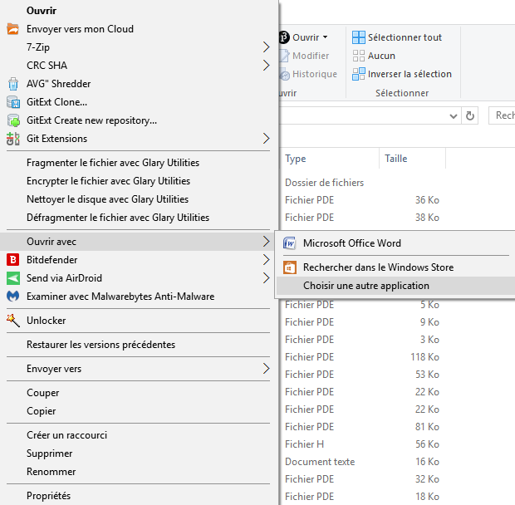Open the Ouvrir ribbon button dropdown arrow
Image resolution: width=515 pixels, height=505 pixels.
pyautogui.click(x=325, y=37)
